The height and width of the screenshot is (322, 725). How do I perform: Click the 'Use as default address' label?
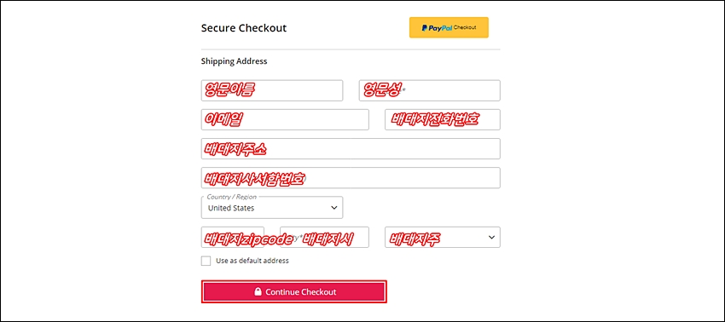pyautogui.click(x=252, y=261)
